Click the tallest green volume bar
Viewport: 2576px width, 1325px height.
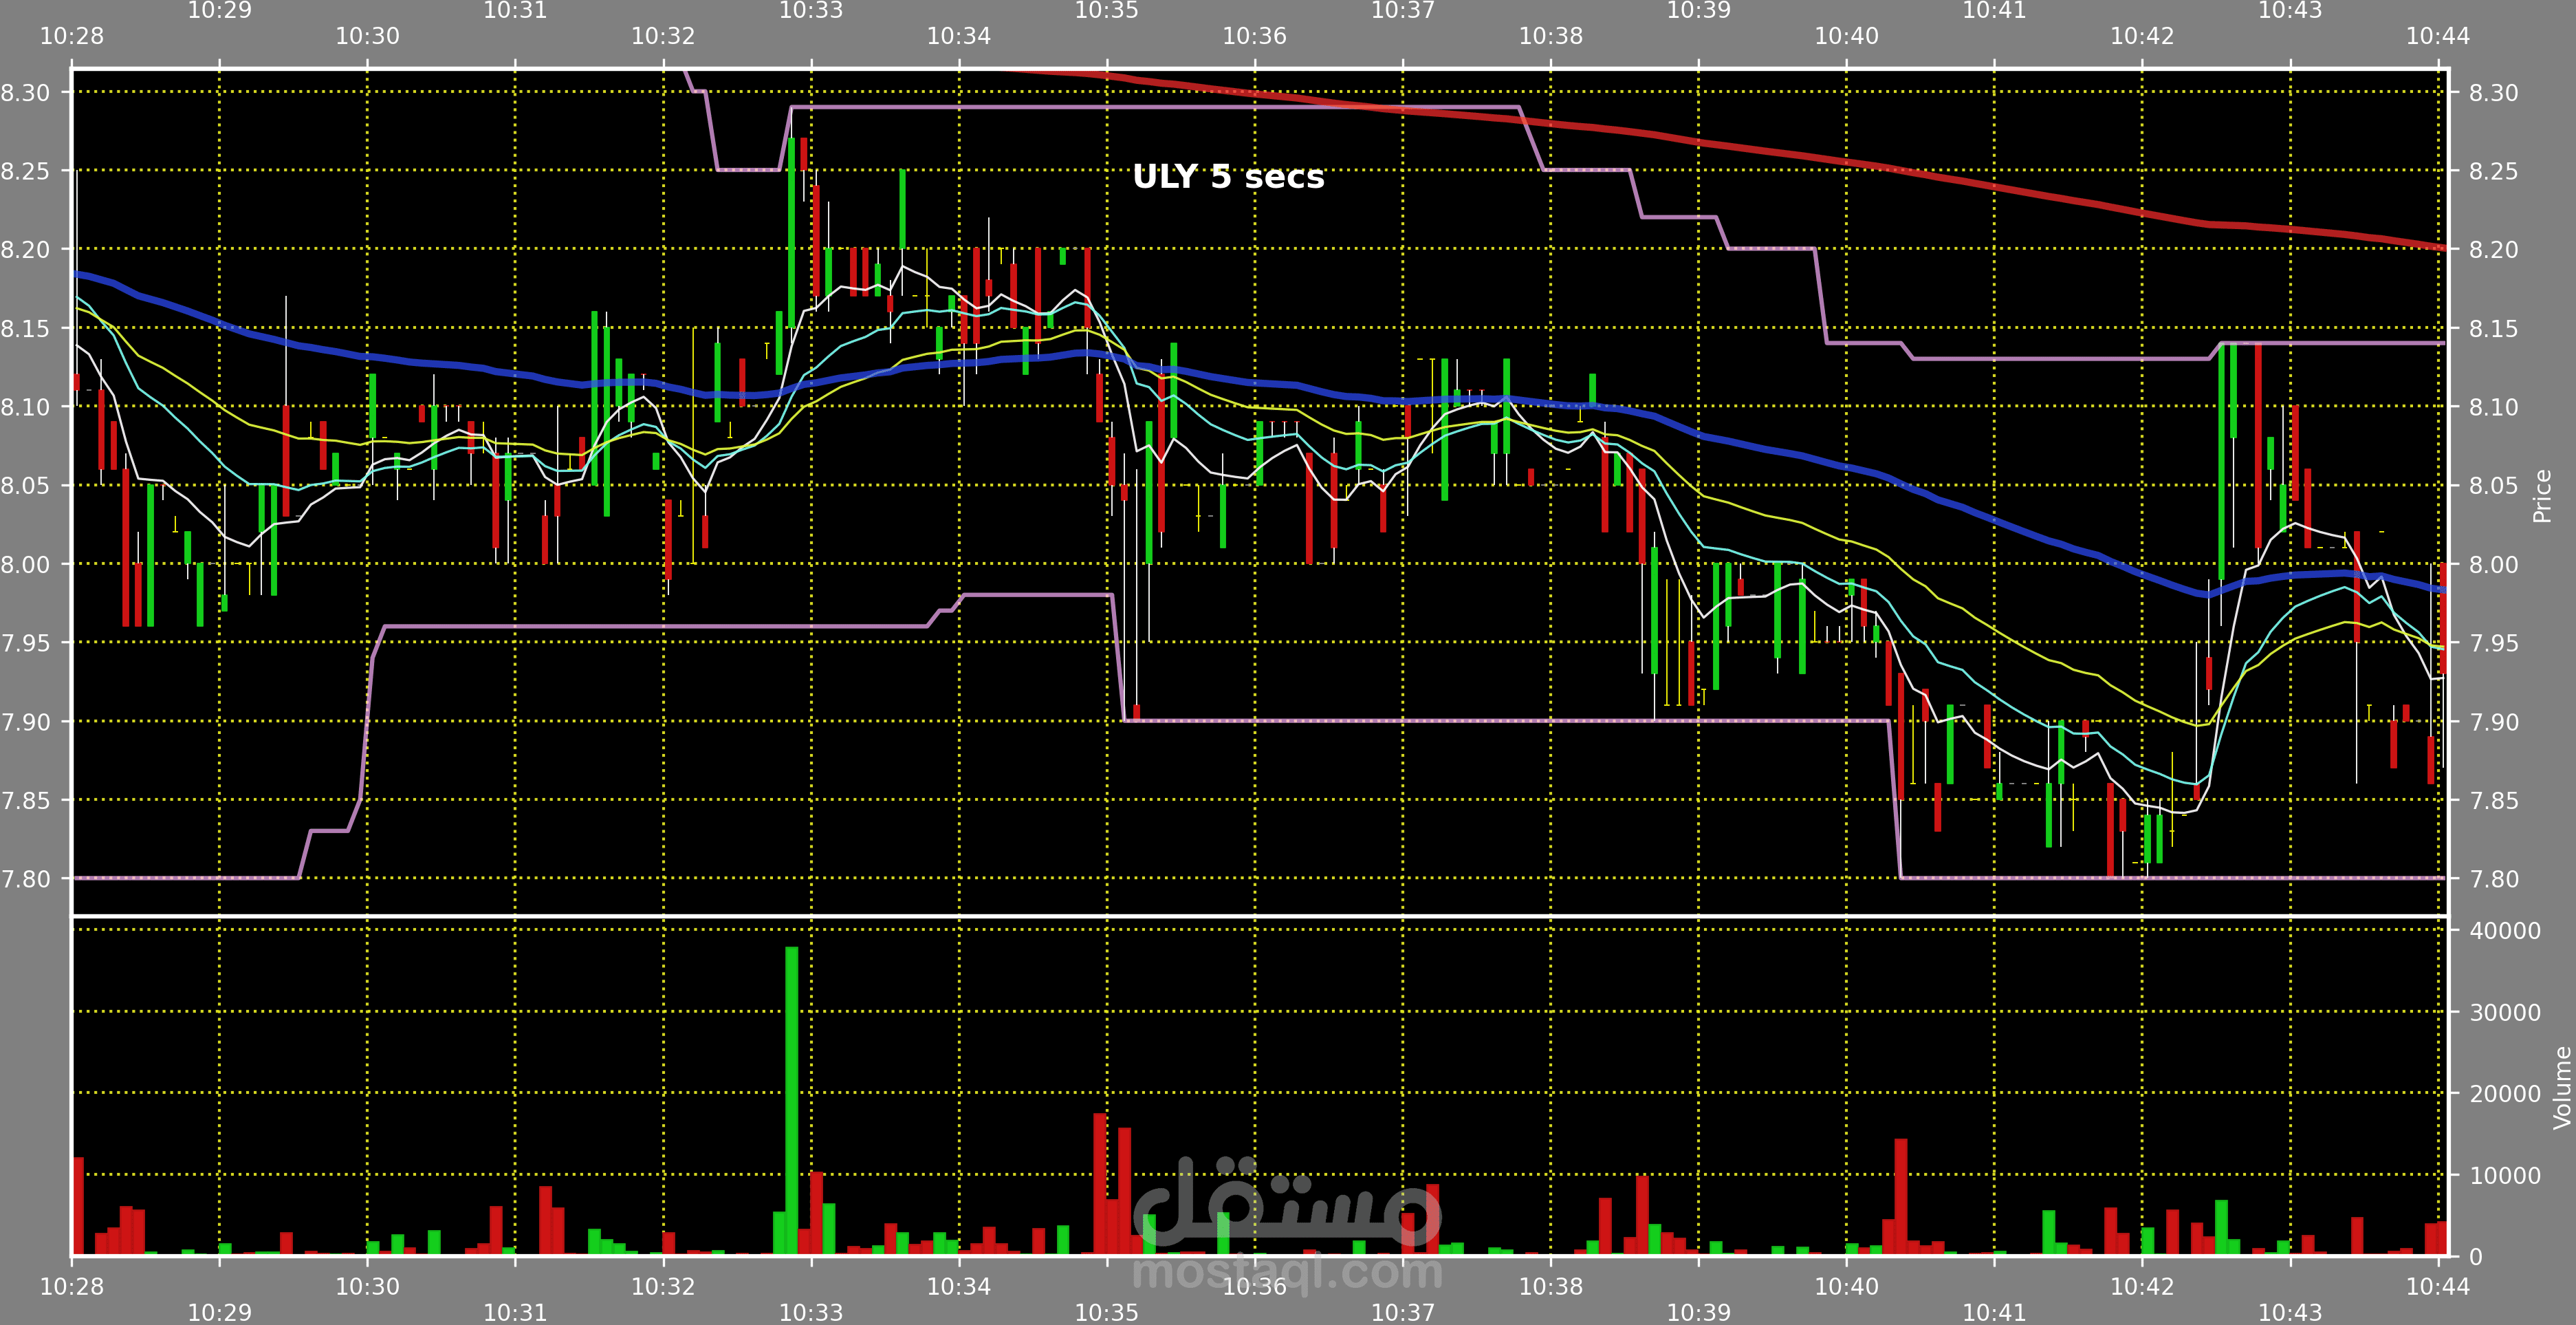point(791,1101)
